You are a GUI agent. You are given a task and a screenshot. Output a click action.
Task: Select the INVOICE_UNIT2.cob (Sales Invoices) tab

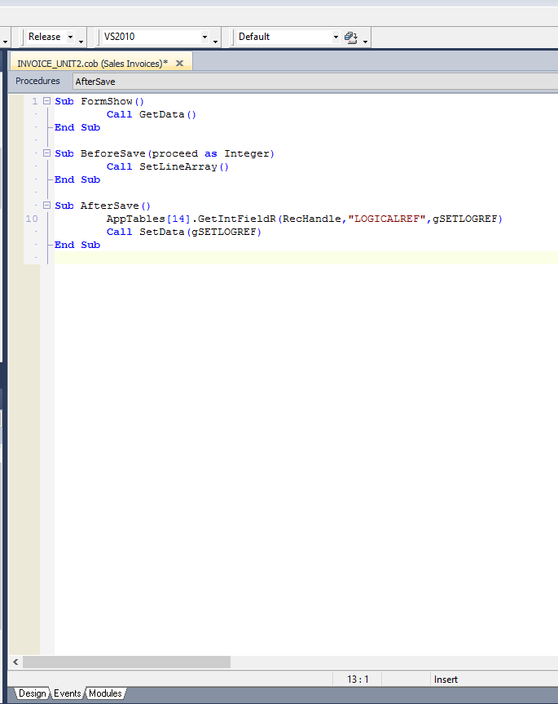(x=91, y=63)
